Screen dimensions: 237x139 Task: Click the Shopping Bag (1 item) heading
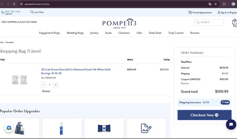[20, 51]
